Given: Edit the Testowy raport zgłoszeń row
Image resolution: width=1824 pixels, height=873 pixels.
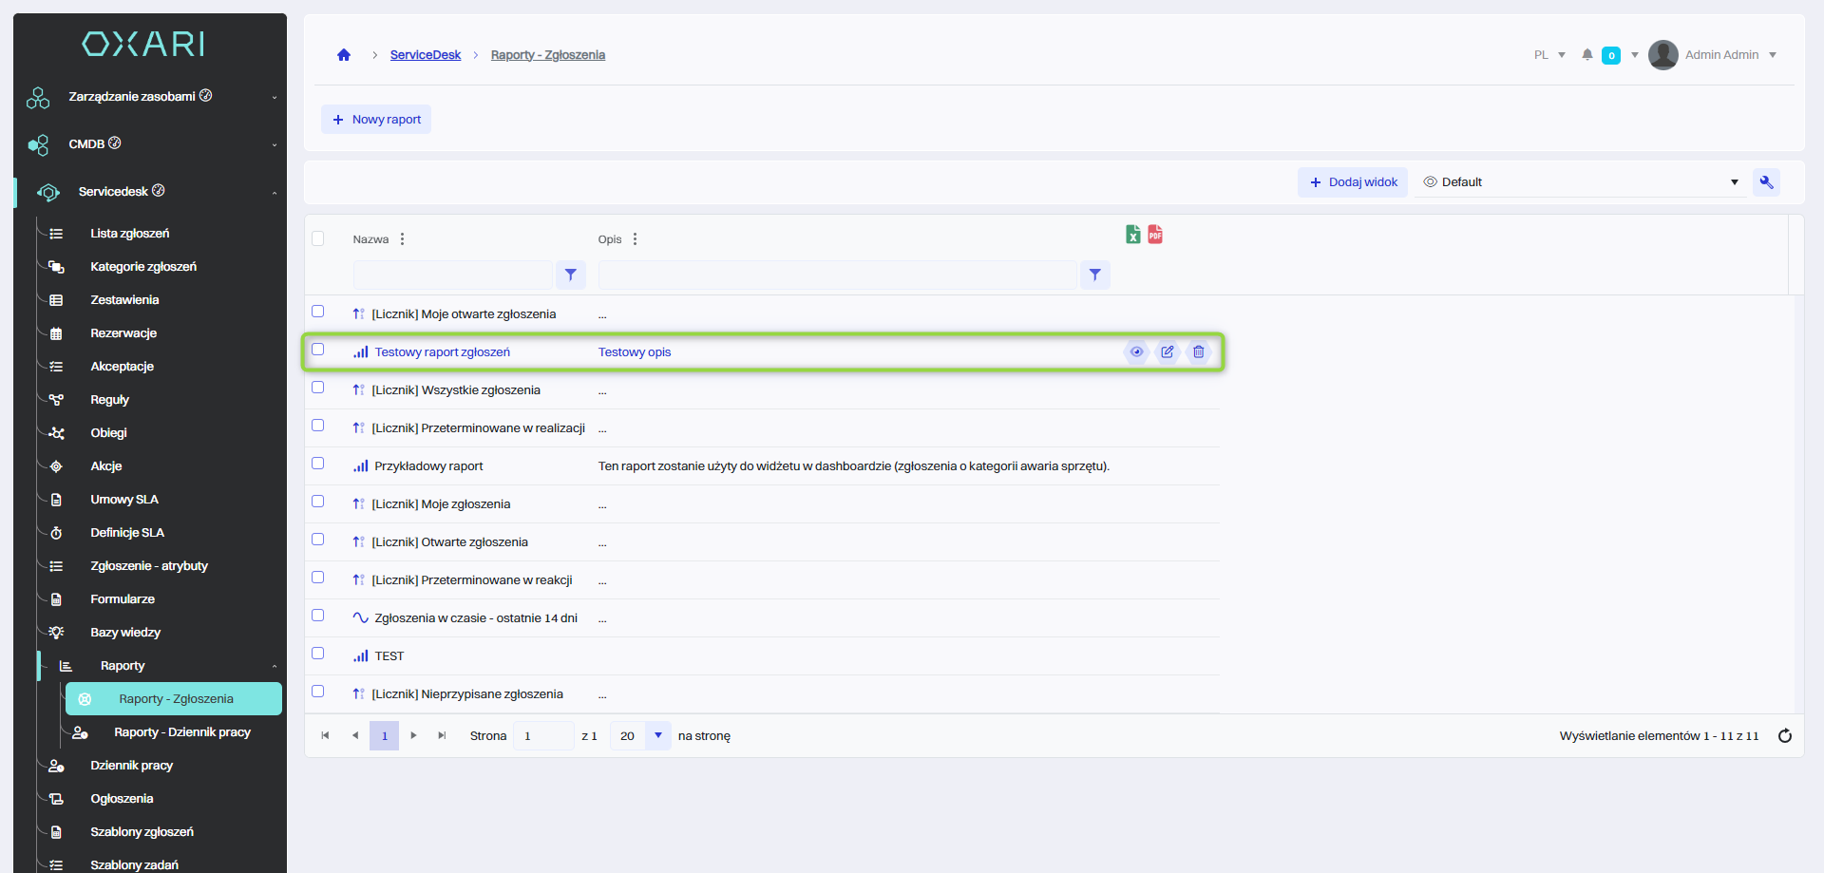Looking at the screenshot, I should [1168, 352].
